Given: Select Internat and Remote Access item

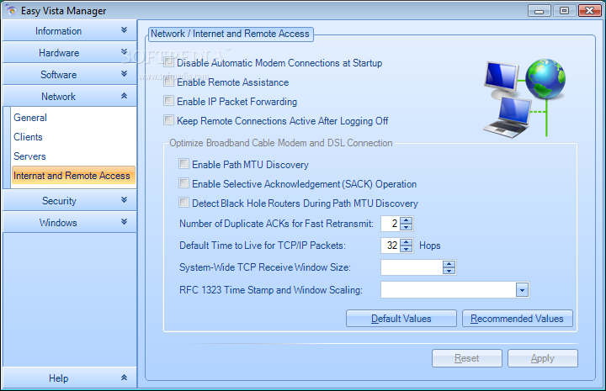Looking at the screenshot, I should click(73, 176).
